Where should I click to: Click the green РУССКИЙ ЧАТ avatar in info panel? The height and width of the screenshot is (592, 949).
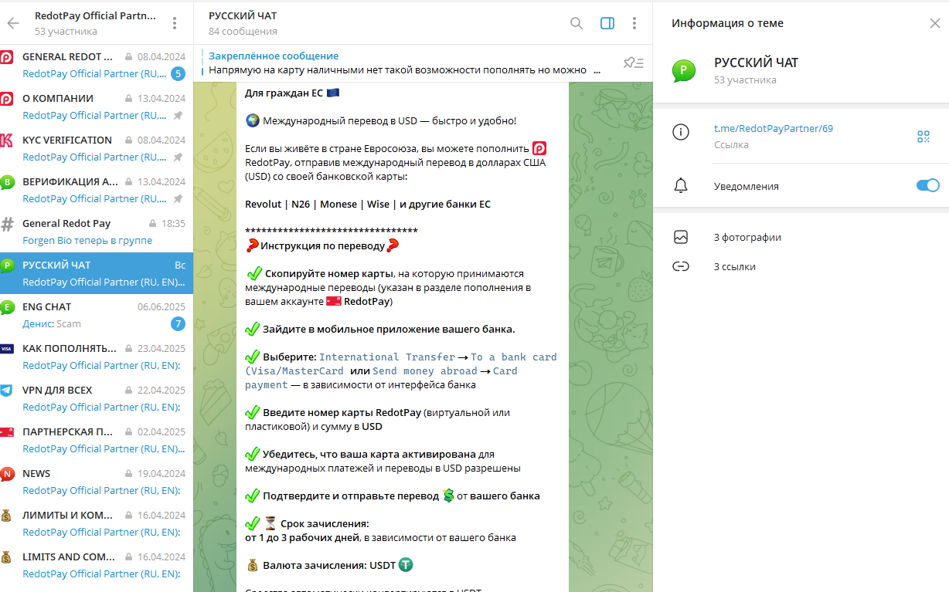coord(684,70)
